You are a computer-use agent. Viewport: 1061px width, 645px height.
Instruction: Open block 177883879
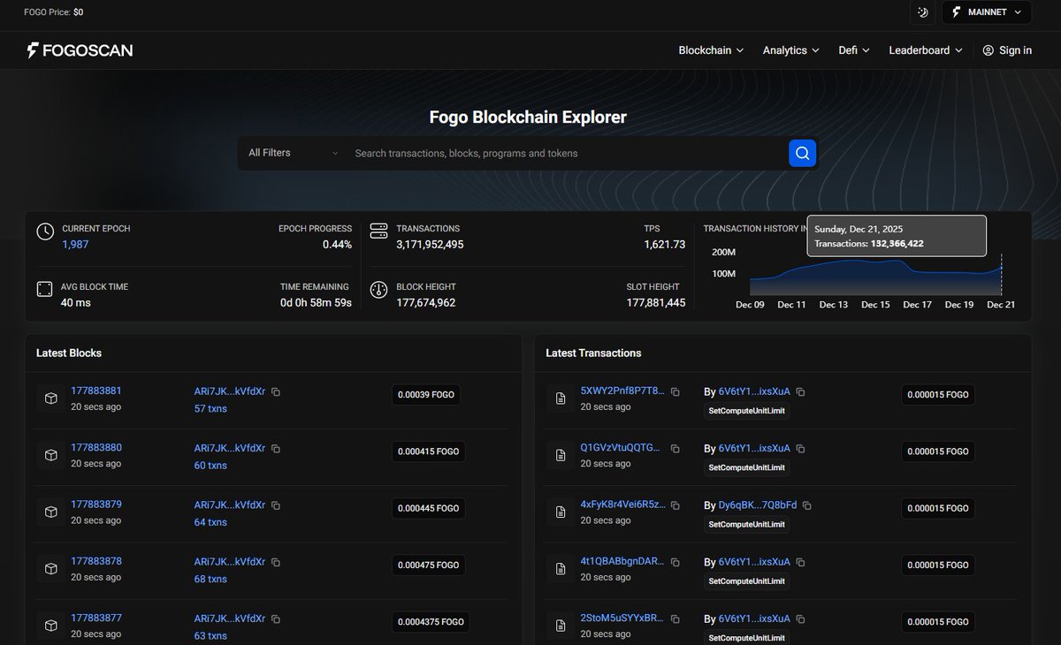pyautogui.click(x=96, y=504)
